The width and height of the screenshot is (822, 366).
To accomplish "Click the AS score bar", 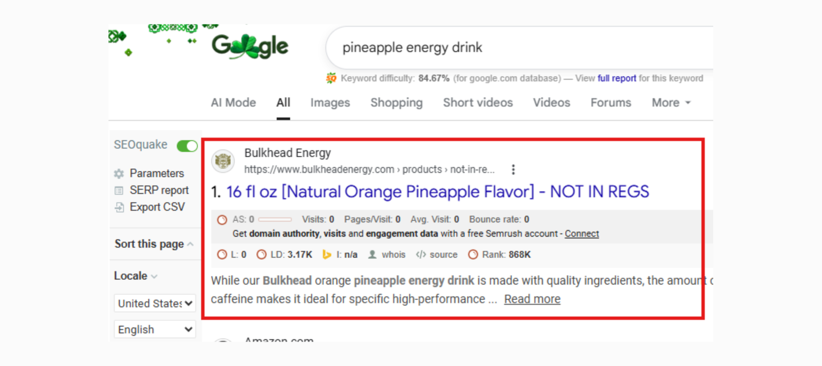I will point(275,219).
